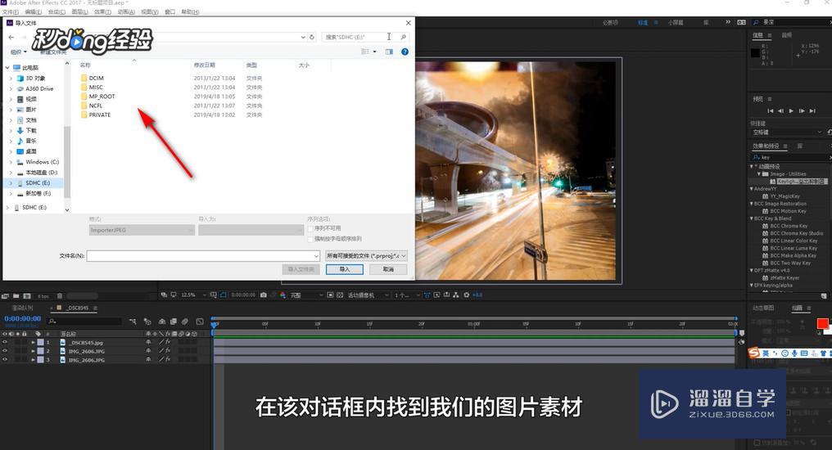The image size is (832, 450).
Task: Open the MP_ROOT folder
Action: (102, 97)
